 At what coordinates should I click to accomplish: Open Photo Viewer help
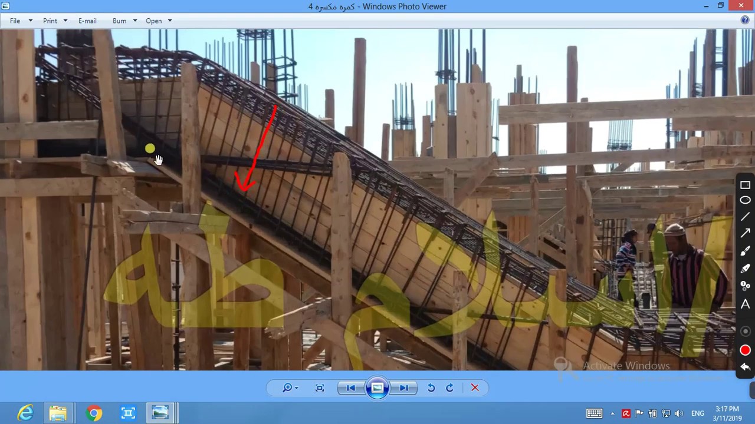745,20
